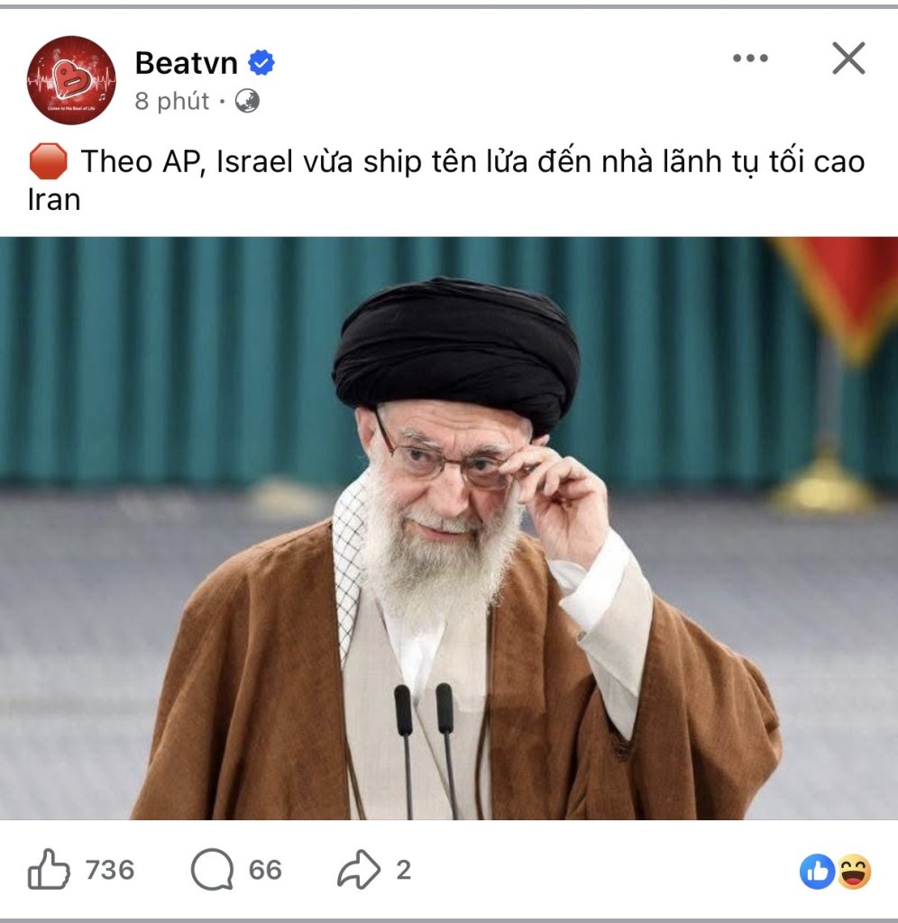Image resolution: width=898 pixels, height=923 pixels.
Task: View the 2 shares count
Action: (x=403, y=870)
